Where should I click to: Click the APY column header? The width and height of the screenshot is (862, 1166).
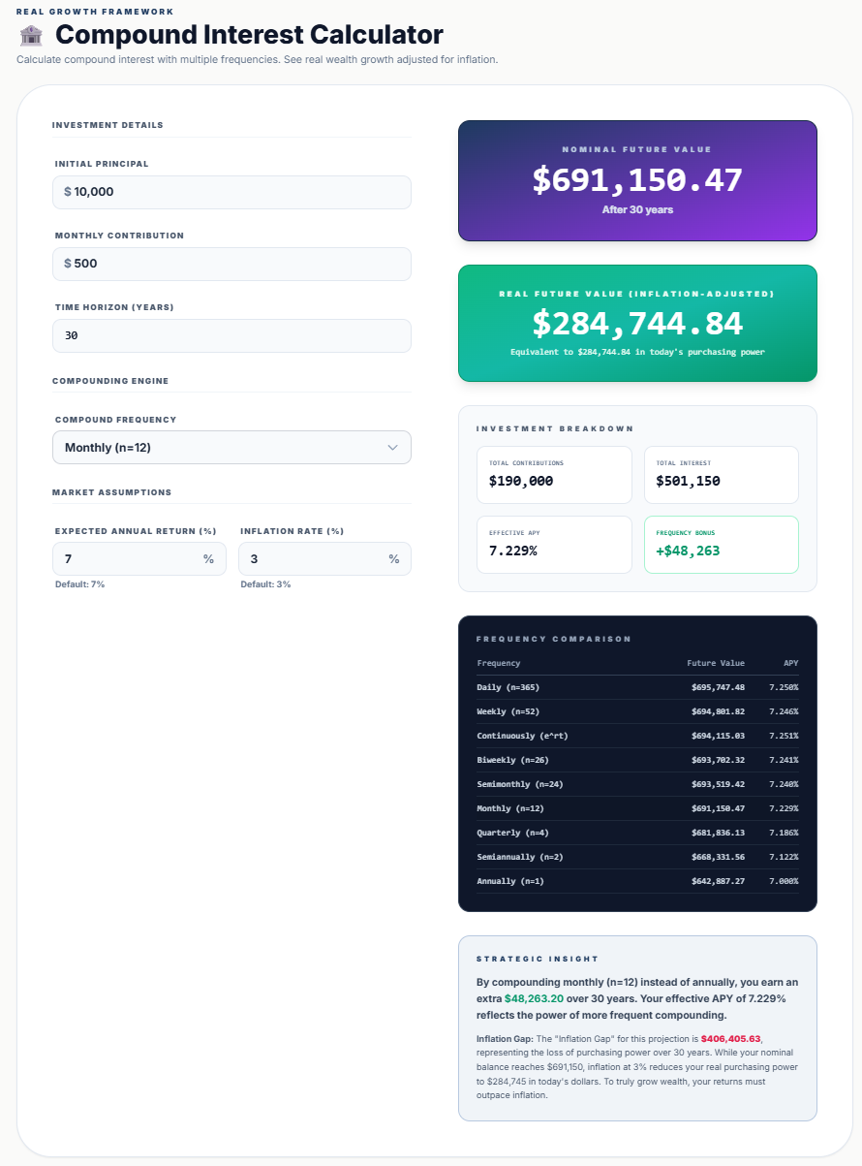pyautogui.click(x=791, y=663)
